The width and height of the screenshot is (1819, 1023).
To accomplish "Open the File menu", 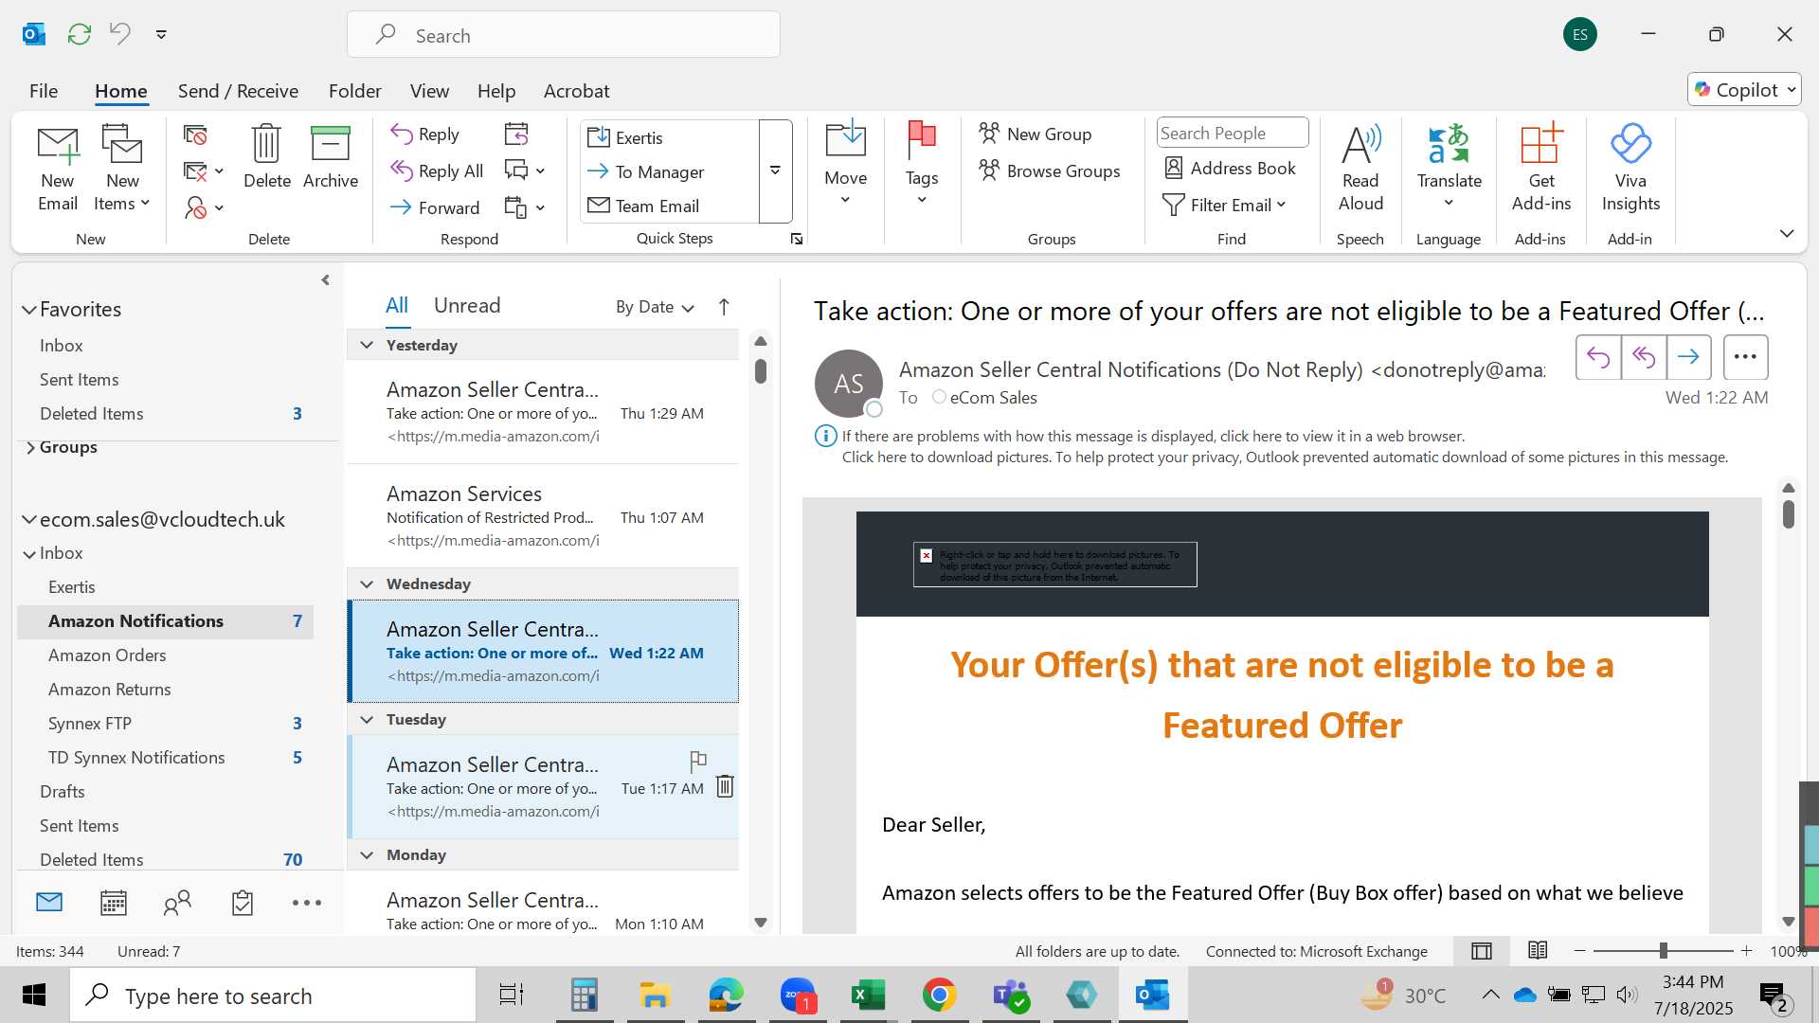I will (44, 91).
